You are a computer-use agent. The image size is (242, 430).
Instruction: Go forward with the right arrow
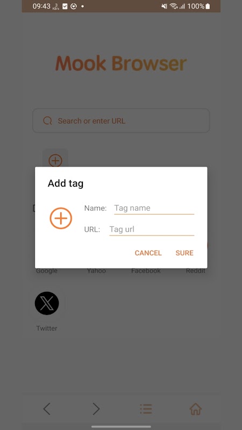pos(96,409)
